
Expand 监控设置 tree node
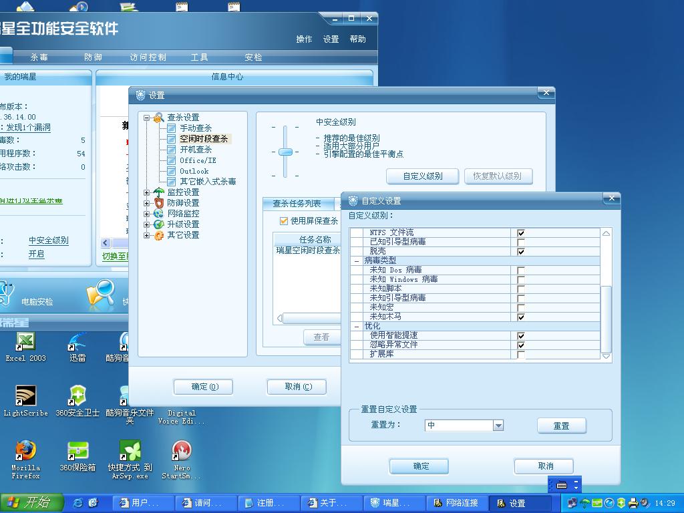[x=146, y=192]
